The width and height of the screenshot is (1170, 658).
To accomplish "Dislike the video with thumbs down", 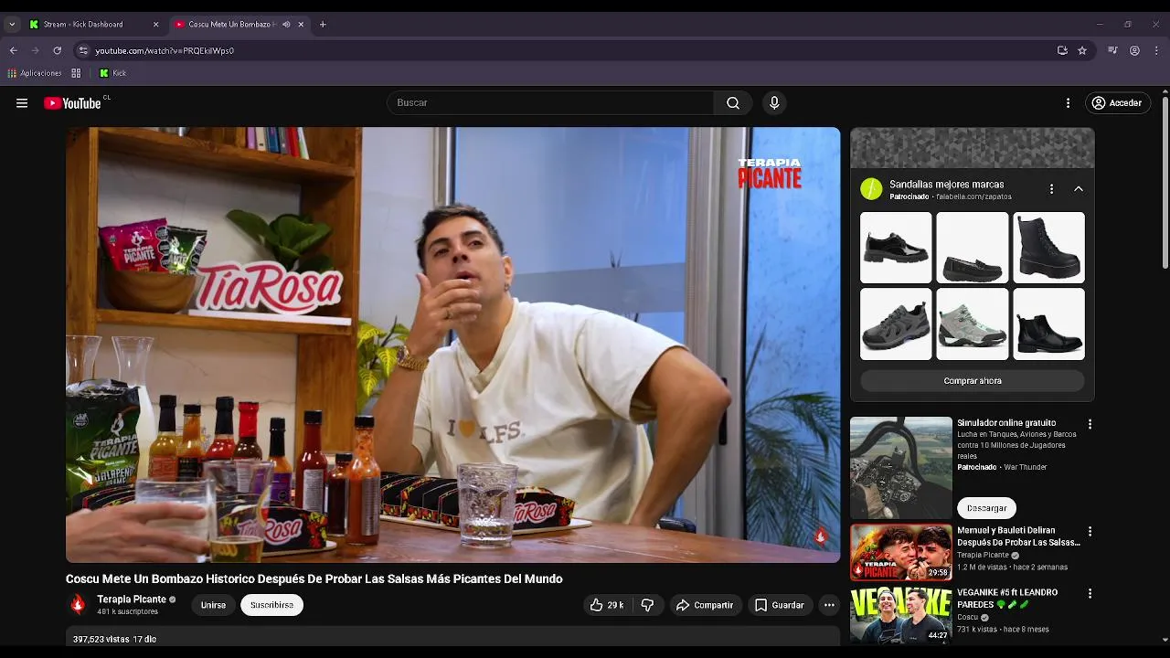I will click(647, 605).
